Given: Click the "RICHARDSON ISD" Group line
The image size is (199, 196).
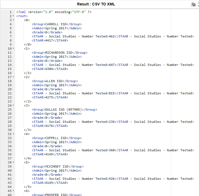Looking at the screenshot, I should click(x=59, y=53).
